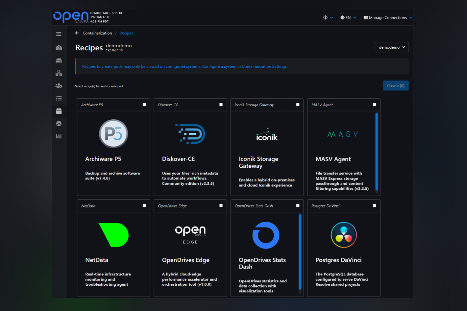Enable the NetData recipe checkbox

tap(144, 205)
